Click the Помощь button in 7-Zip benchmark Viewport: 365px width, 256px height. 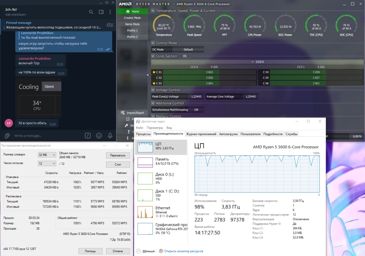click(90, 251)
